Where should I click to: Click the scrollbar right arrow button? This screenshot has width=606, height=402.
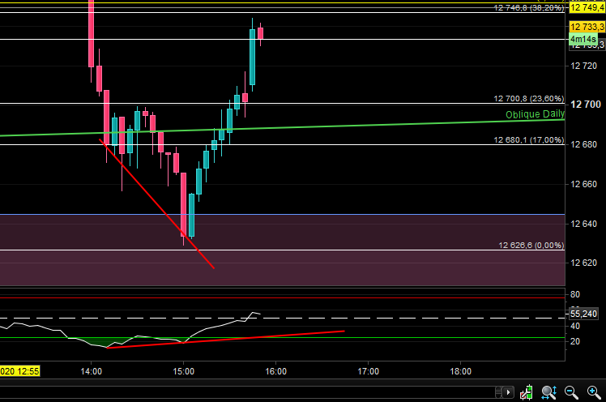coord(508,392)
